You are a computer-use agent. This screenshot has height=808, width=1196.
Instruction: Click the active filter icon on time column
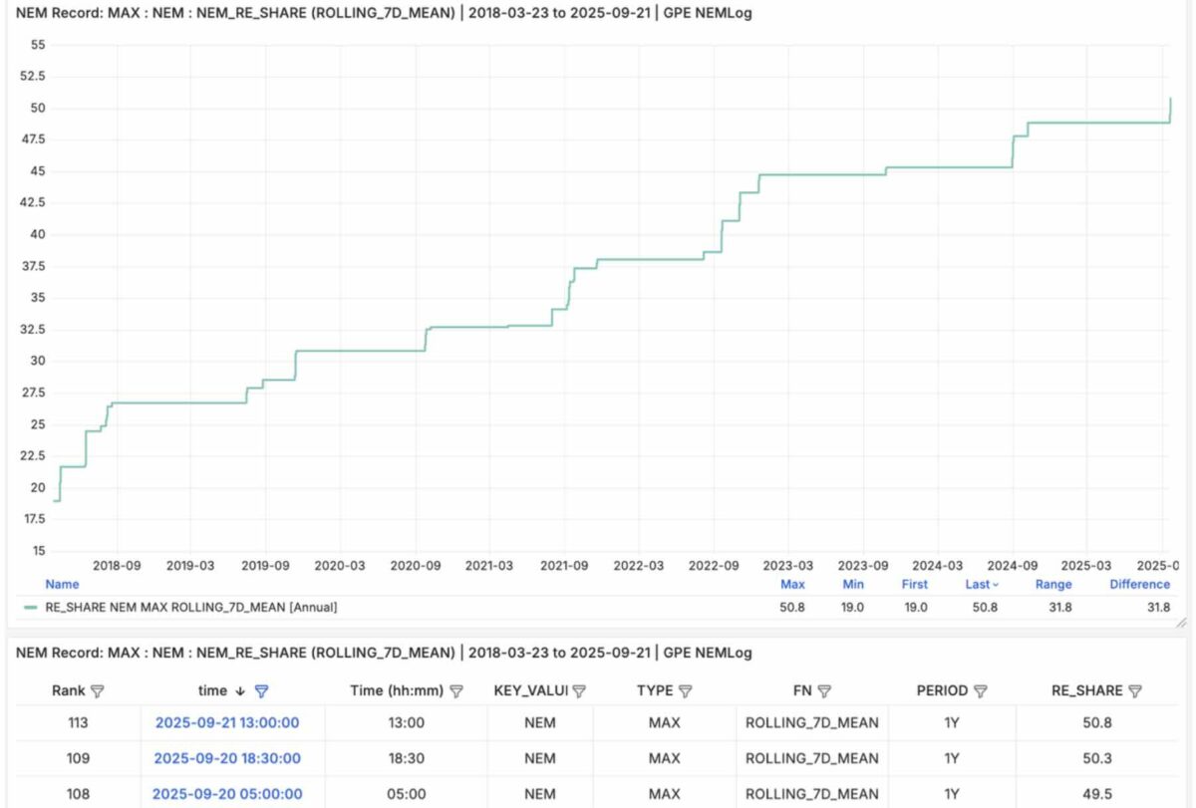261,690
